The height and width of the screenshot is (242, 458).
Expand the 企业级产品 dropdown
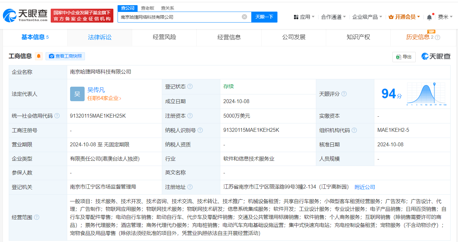(x=367, y=17)
